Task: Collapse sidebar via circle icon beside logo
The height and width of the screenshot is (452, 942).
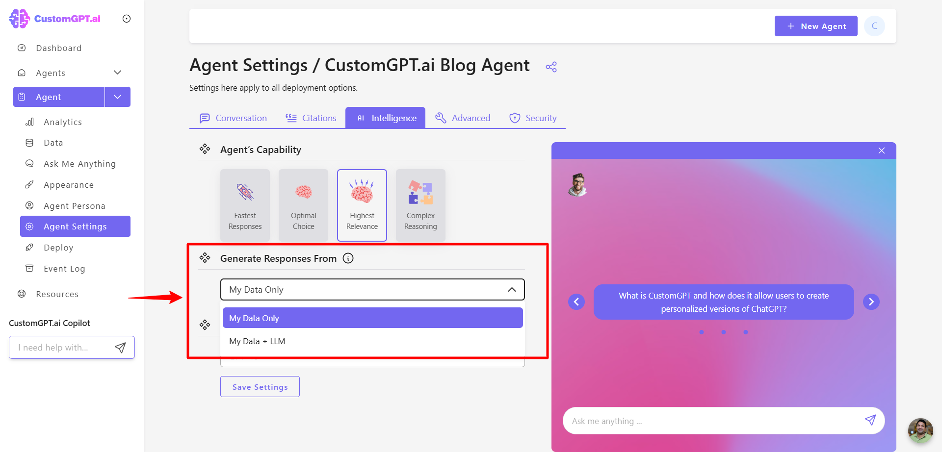Action: (127, 19)
